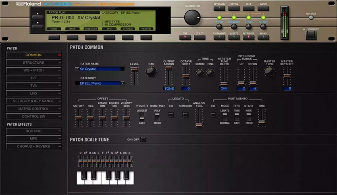Toggle tone 1 green indicator light

point(219,18)
